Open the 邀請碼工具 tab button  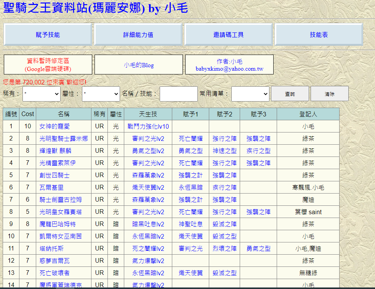pos(228,35)
